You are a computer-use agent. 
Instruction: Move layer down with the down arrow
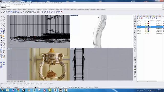(x=146, y=18)
